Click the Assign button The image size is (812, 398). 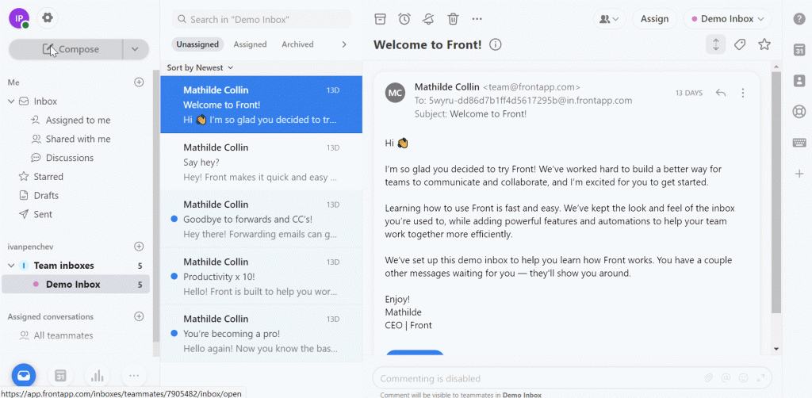coord(654,19)
